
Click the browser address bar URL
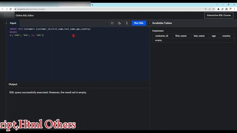31,9
